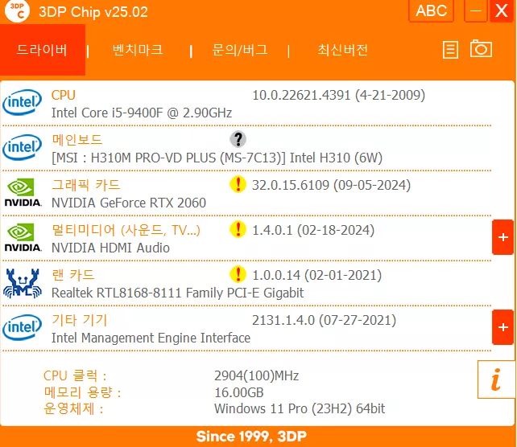The height and width of the screenshot is (447, 517).
Task: Click audio driver version 1.4.0.1
Action: click(313, 230)
